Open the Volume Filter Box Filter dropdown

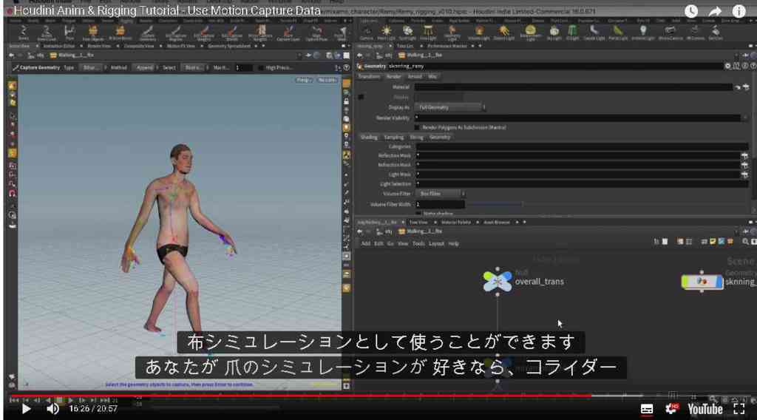tap(440, 194)
